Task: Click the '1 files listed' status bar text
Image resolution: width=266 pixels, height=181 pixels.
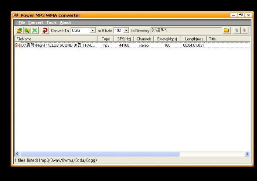Action: click(55, 160)
